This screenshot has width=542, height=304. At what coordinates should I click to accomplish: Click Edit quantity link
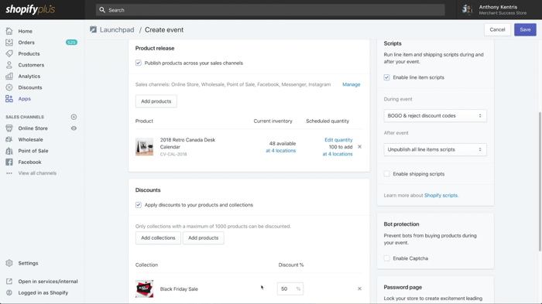338,140
